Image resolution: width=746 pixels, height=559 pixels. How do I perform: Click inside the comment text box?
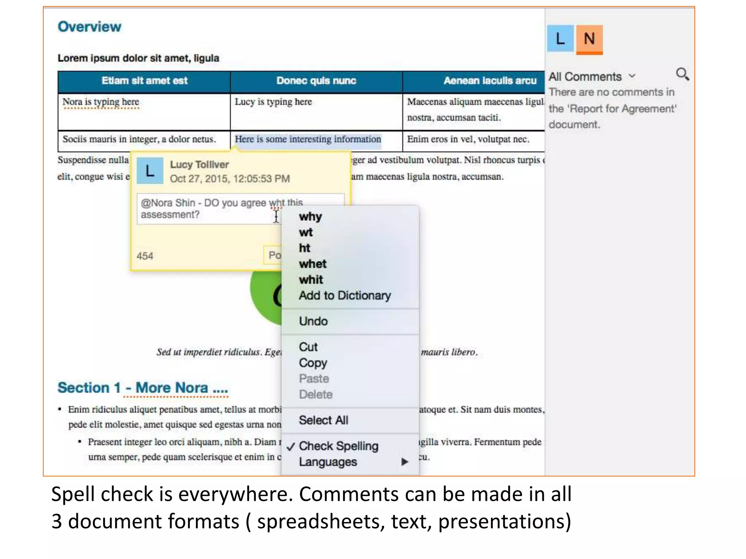click(x=209, y=209)
